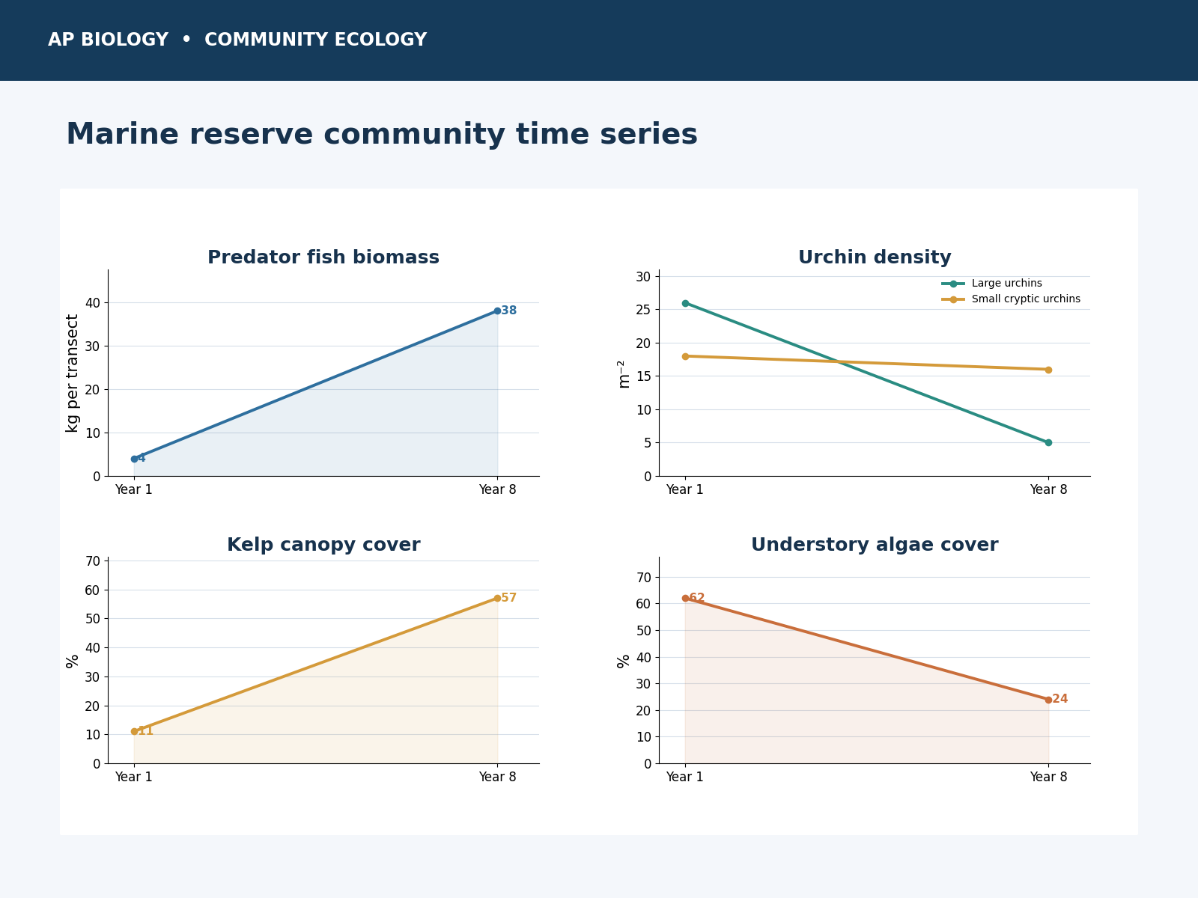Click 'Year 8' label under Predator fish biomass

click(497, 489)
